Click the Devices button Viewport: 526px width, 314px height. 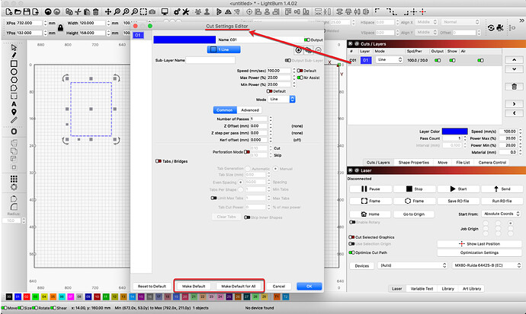click(361, 265)
